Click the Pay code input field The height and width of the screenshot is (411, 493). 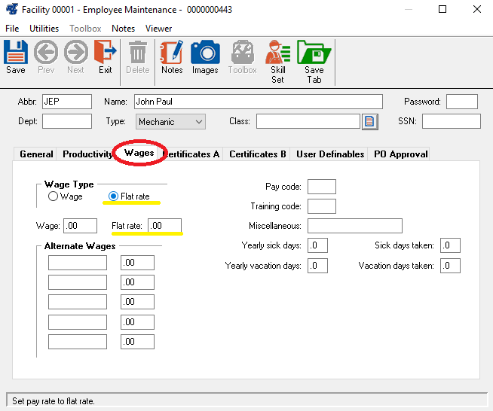tap(322, 187)
